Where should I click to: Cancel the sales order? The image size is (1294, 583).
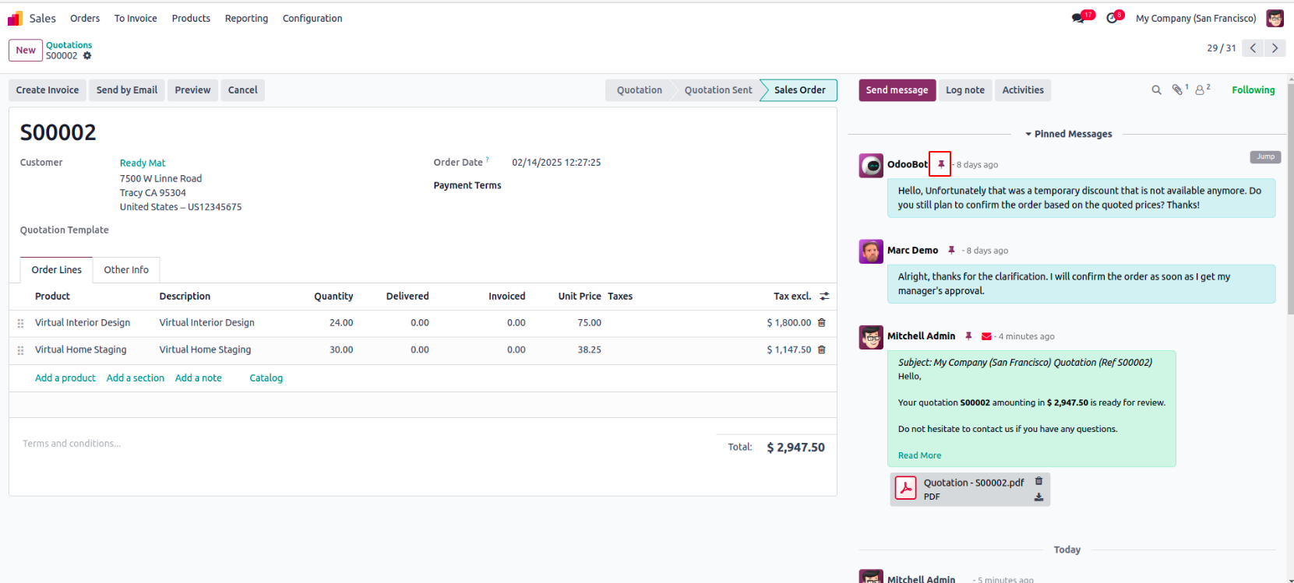point(242,90)
